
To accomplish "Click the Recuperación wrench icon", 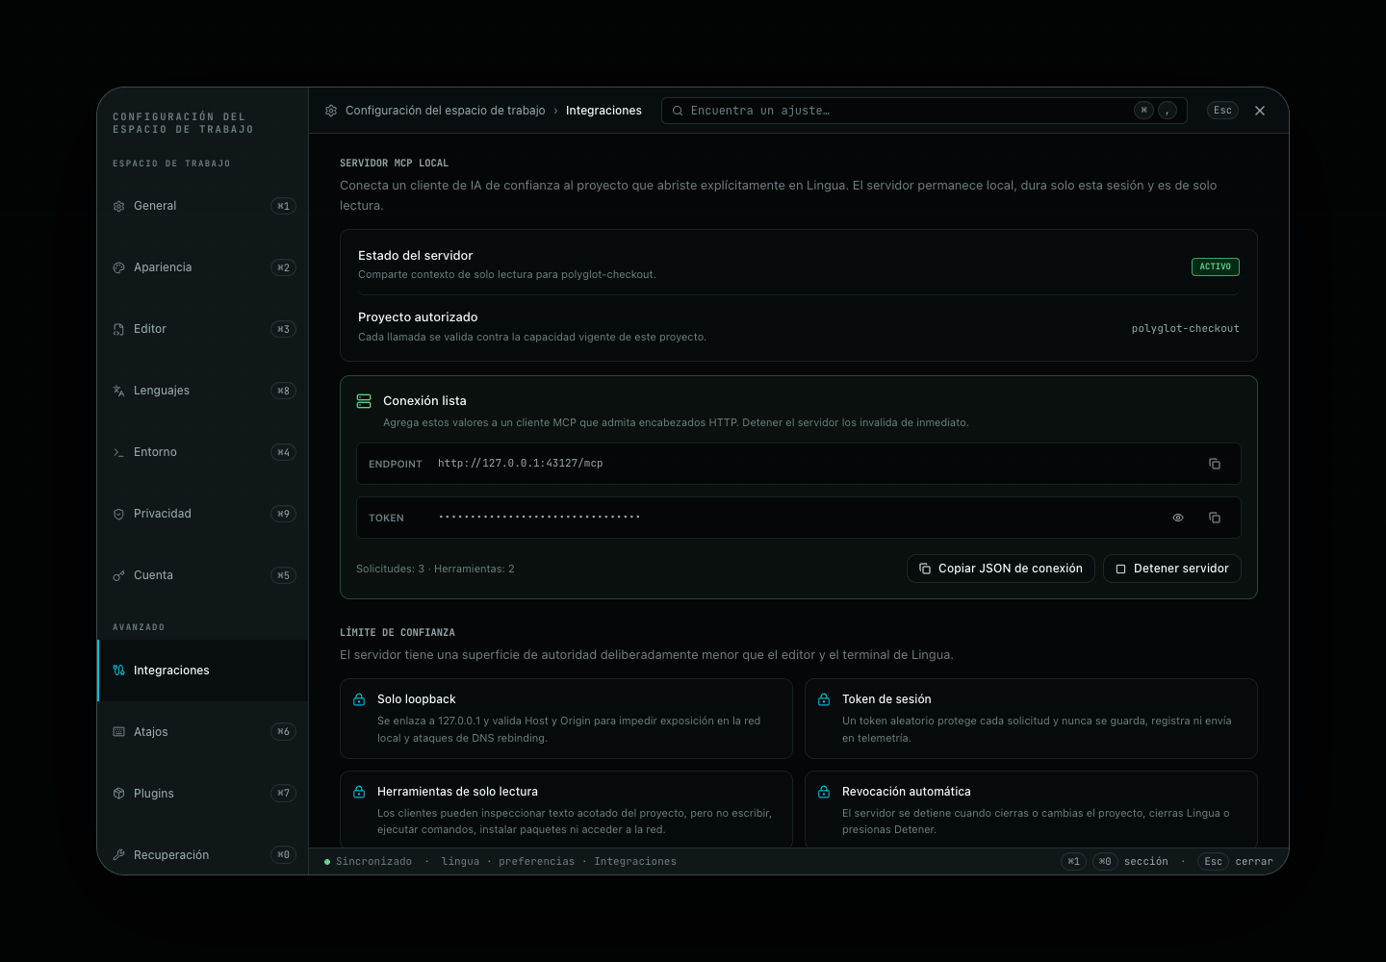I will 118,855.
